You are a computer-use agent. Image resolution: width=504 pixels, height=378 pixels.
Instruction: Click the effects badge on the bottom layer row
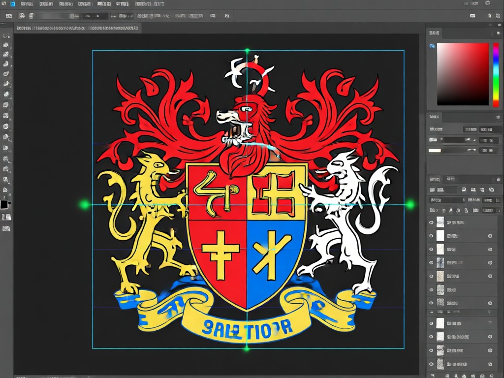[x=490, y=364]
